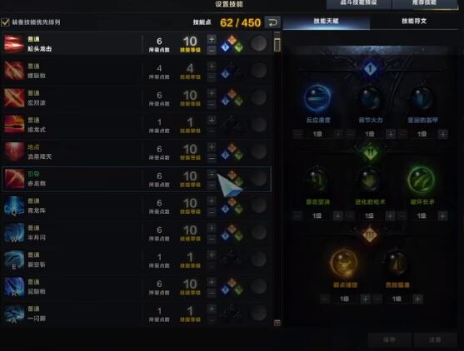This screenshot has width=464, height=351.
Task: Select the glowing blue 反应速度 talent orb
Action: (317, 98)
